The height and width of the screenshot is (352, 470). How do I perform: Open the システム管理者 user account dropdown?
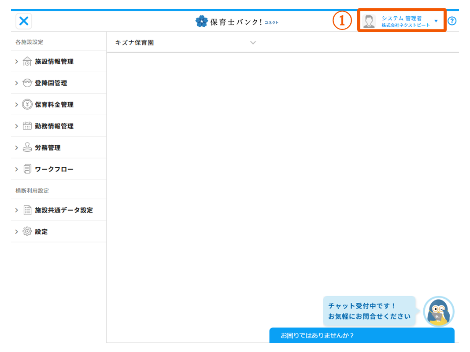pos(402,21)
